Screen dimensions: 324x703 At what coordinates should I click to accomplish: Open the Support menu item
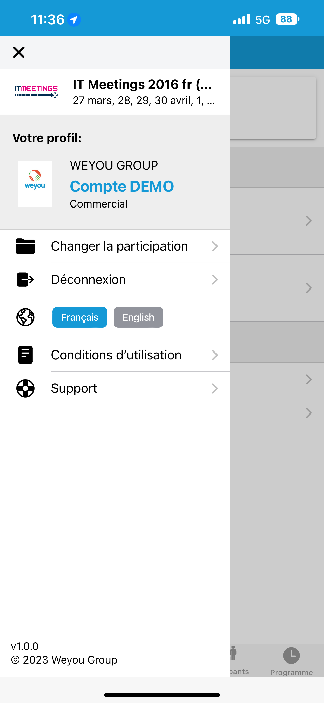(x=74, y=388)
